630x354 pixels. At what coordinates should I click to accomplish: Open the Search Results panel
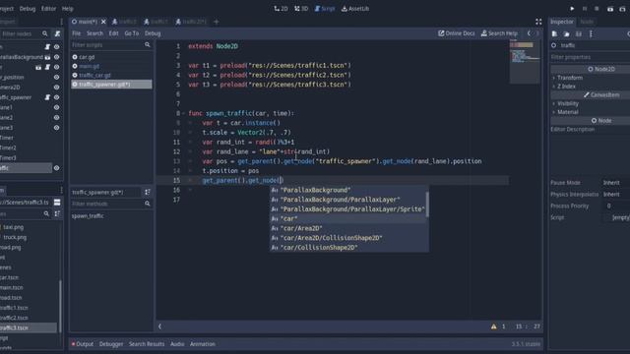click(x=147, y=344)
